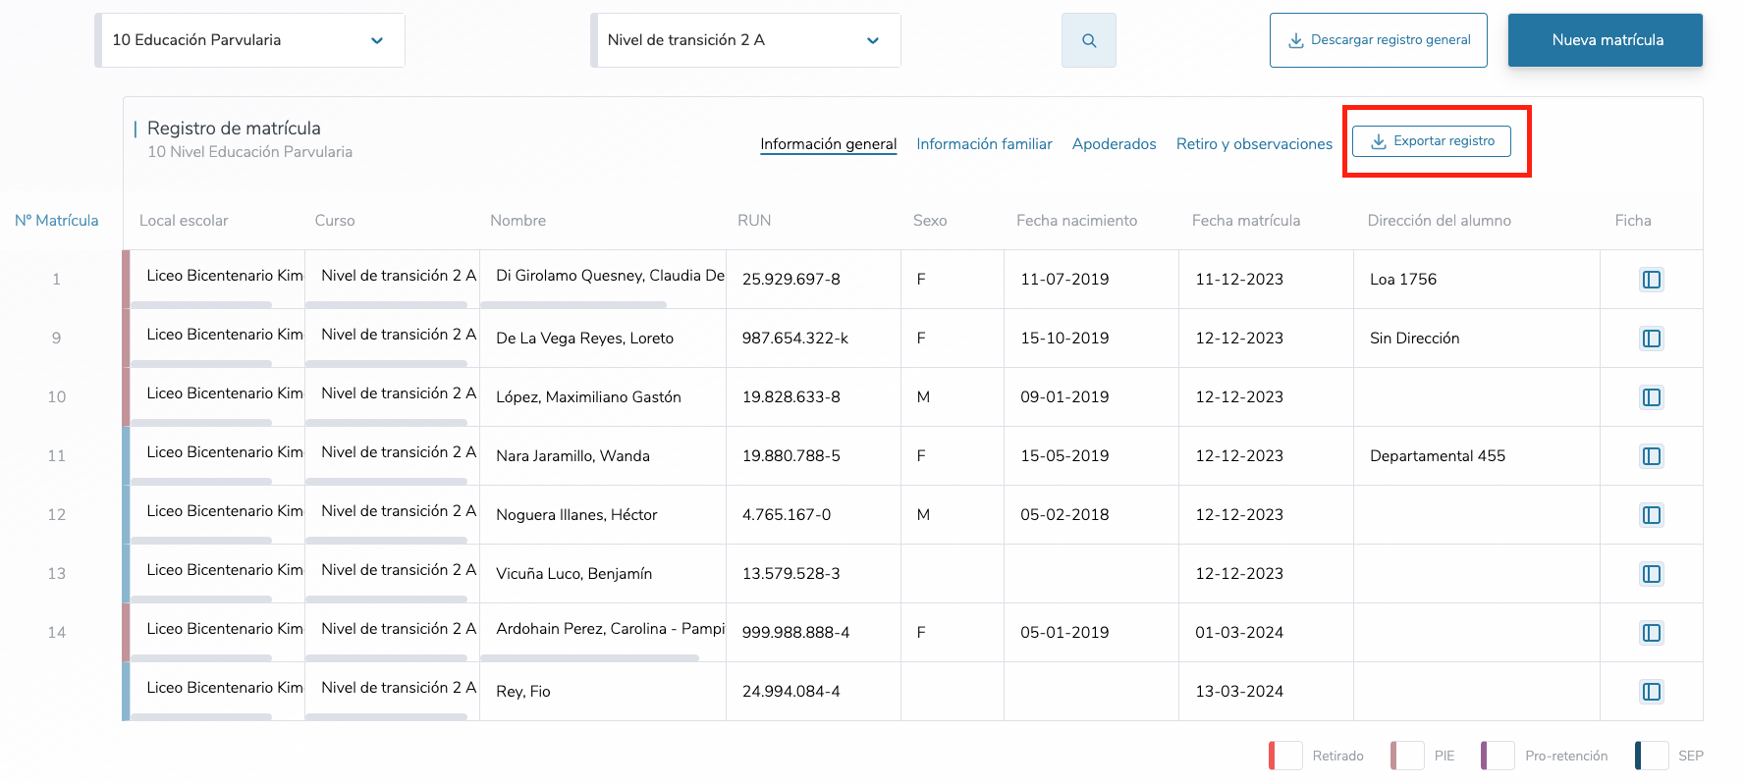The height and width of the screenshot is (783, 1744).
Task: Open ficha for De La Vega Reyes
Action: (x=1652, y=339)
